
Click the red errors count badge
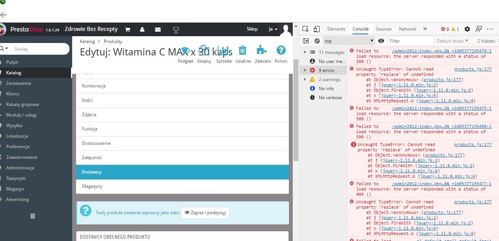[x=445, y=29]
